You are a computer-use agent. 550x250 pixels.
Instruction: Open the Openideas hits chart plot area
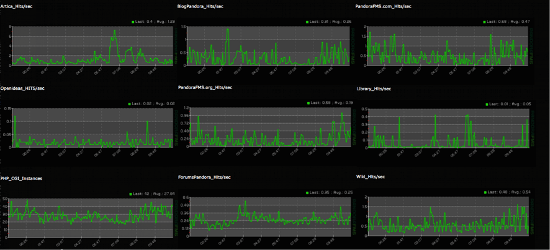pyautogui.click(x=92, y=128)
